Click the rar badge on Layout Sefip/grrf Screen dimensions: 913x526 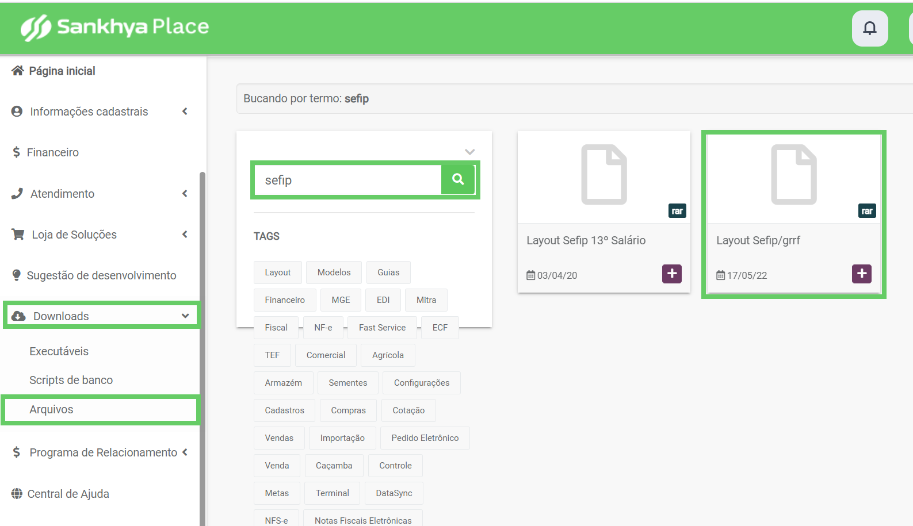[867, 211]
